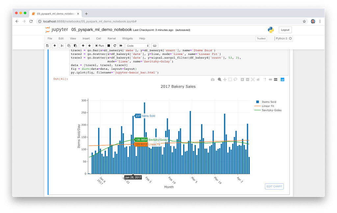Screen dimensions: 337x213
Task: Restart the kernel using the refresh icon
Action: coord(115,46)
